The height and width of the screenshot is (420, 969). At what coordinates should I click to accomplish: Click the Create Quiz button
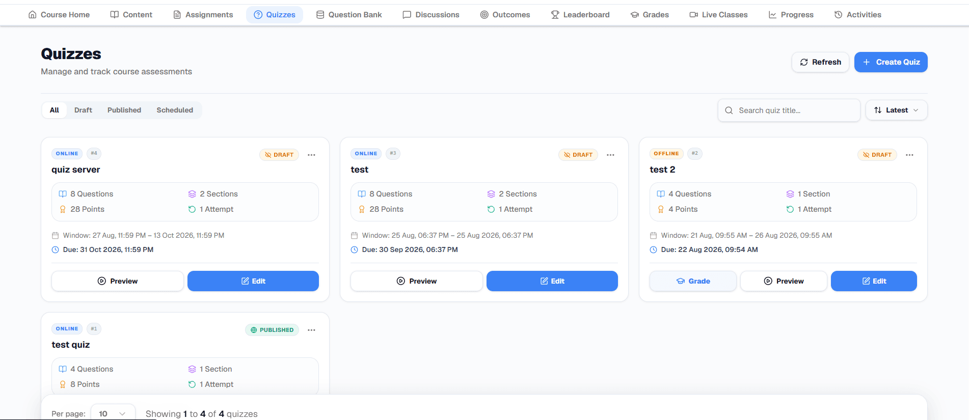click(x=891, y=62)
